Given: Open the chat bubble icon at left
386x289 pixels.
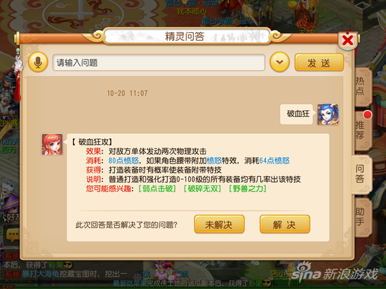Looking at the screenshot, I should pos(13,234).
